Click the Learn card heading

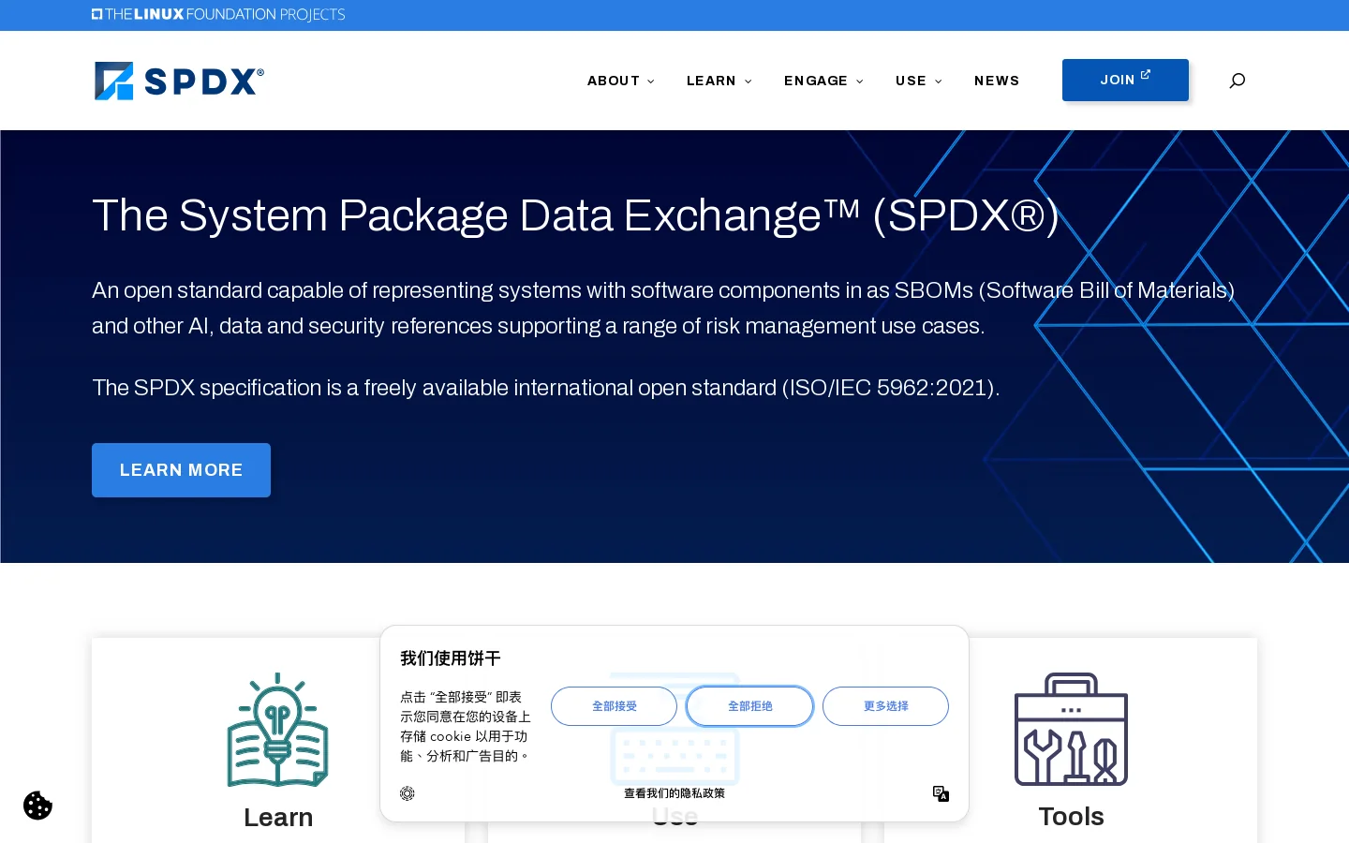[278, 817]
